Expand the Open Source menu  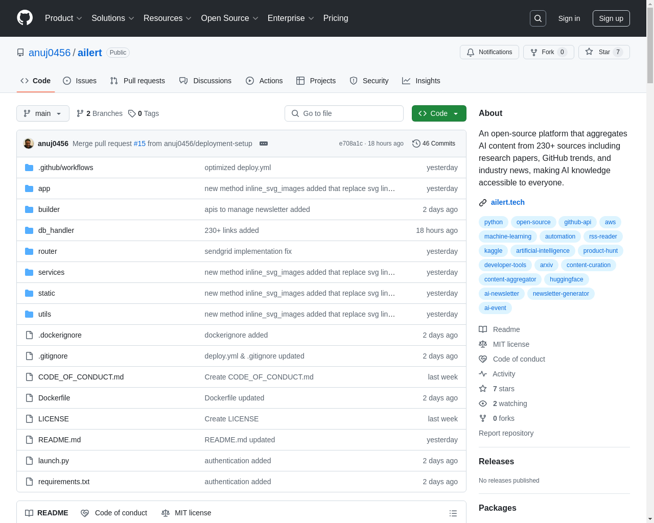coord(230,18)
